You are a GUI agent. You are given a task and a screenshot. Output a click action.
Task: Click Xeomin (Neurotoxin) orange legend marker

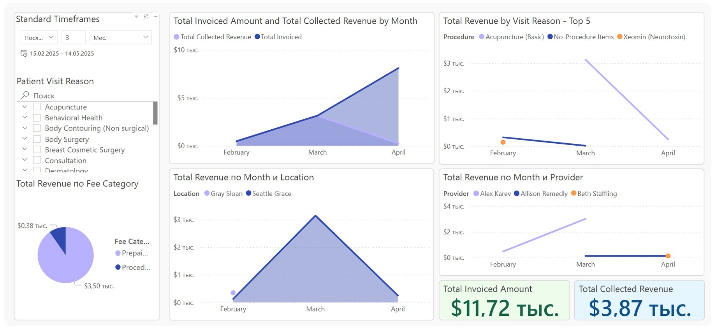[619, 37]
